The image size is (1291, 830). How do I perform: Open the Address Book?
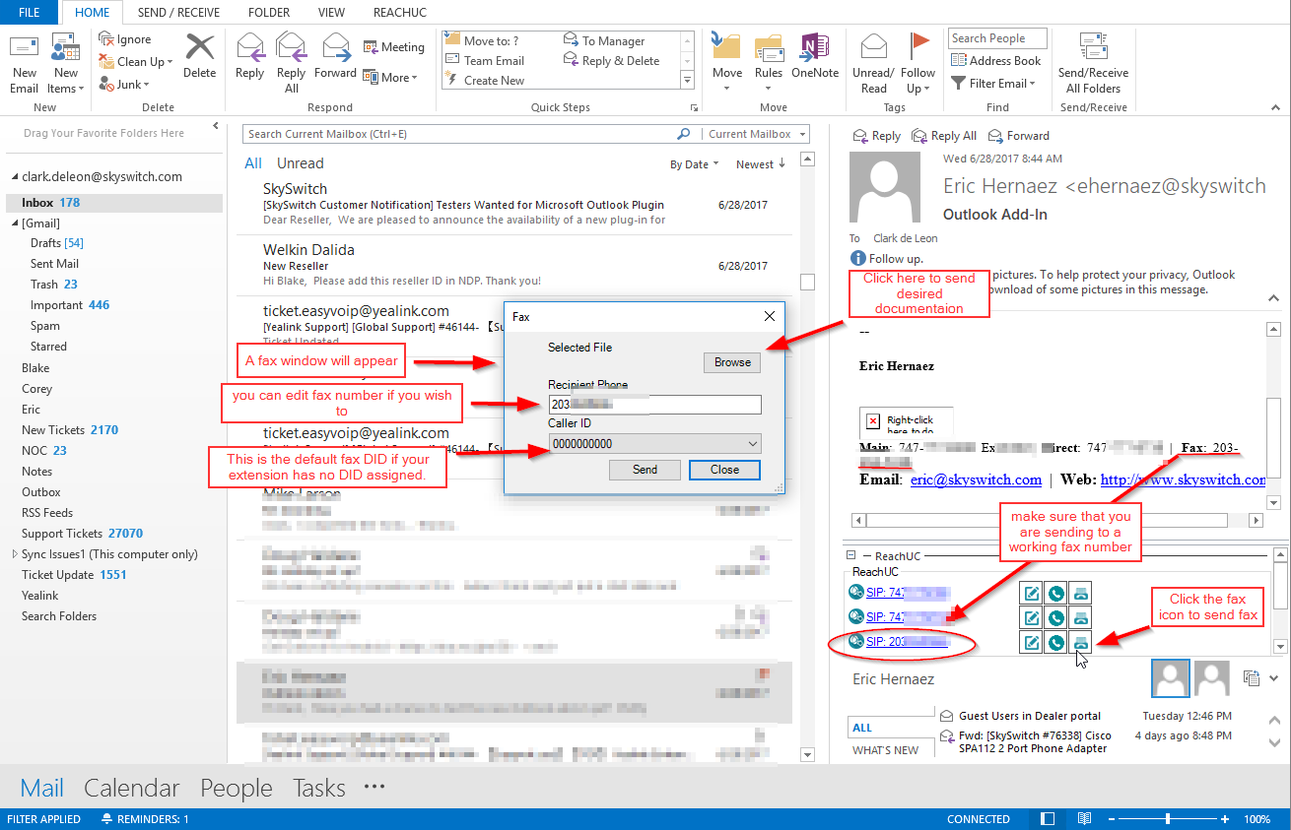pyautogui.click(x=995, y=60)
